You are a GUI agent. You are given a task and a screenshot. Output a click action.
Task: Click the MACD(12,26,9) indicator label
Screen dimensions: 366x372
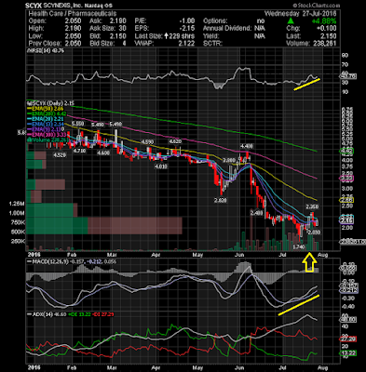click(x=47, y=261)
